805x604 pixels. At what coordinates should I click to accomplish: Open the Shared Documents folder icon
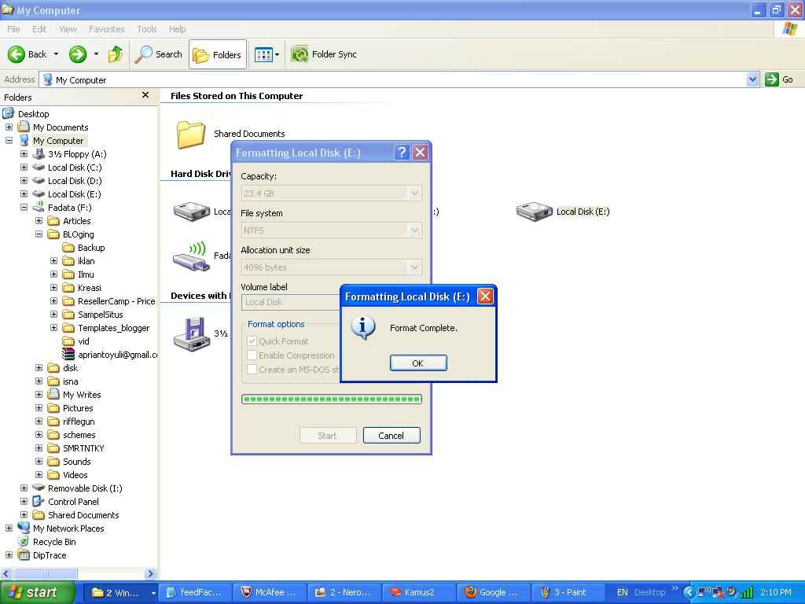pos(191,134)
